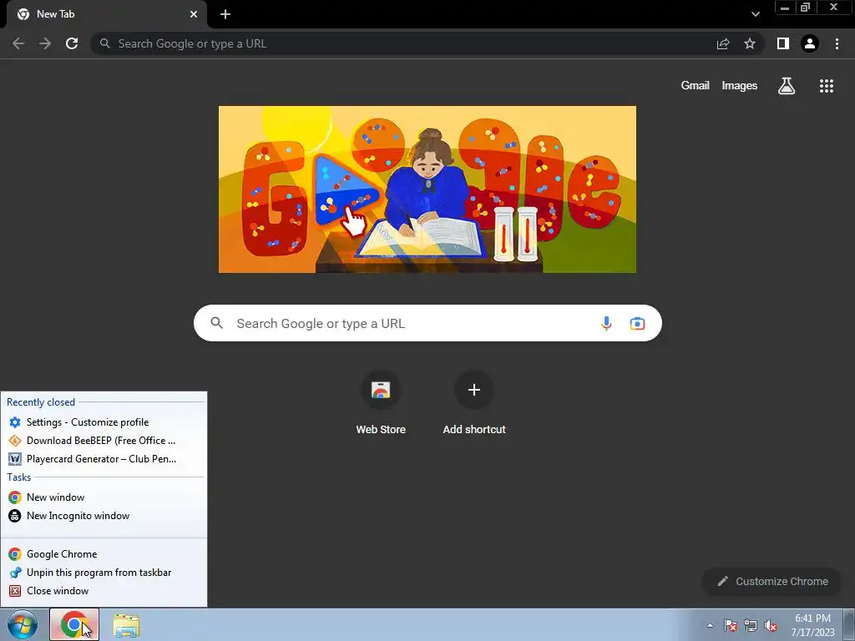Start voice search with the microphone icon
Viewport: 855px width, 641px height.
[x=606, y=323]
